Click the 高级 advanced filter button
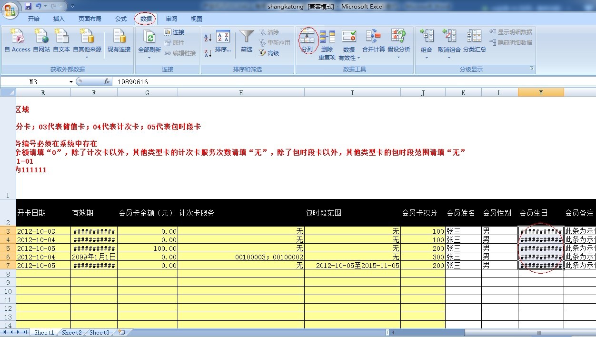The height and width of the screenshot is (337, 596). point(269,53)
